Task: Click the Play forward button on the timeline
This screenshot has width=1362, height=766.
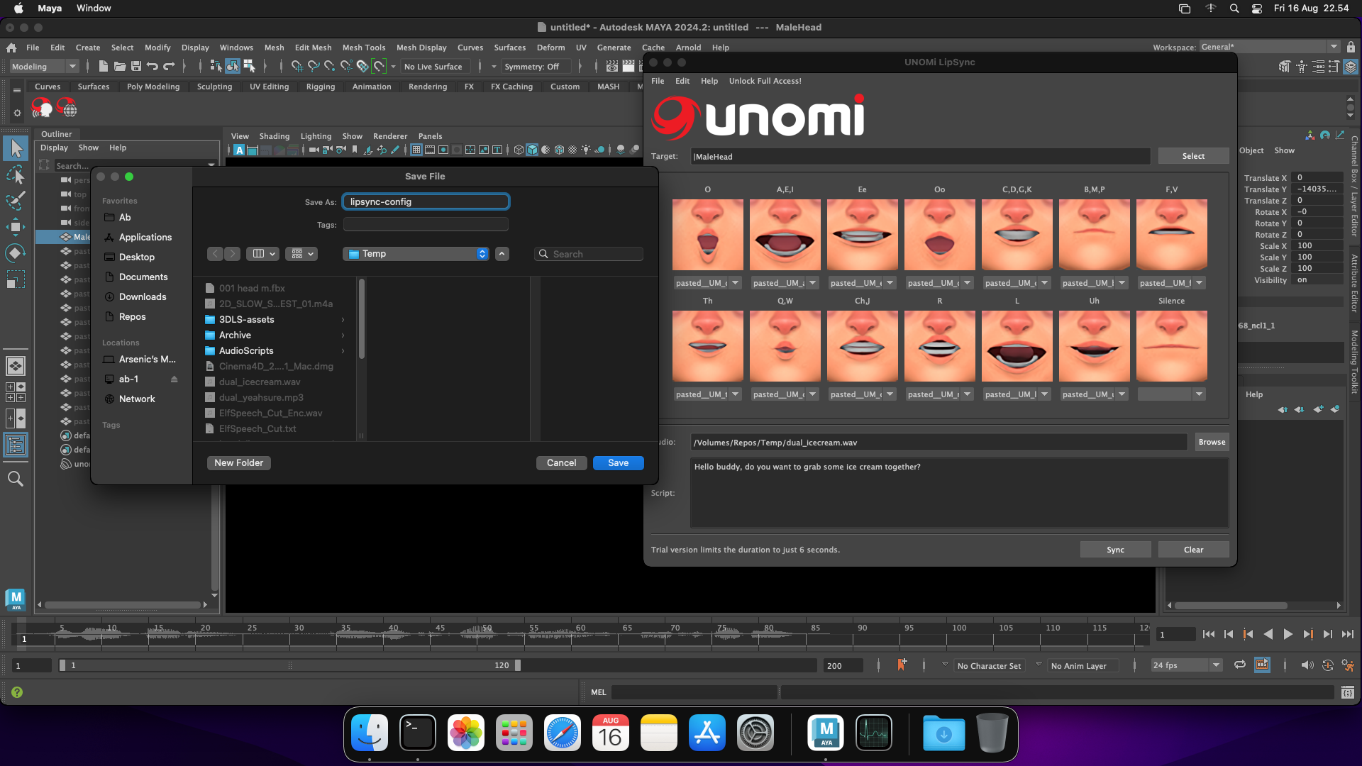Action: pos(1288,635)
